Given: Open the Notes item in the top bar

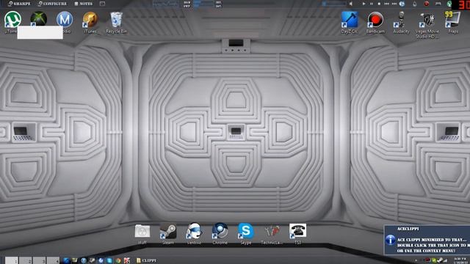Looking at the screenshot, I should click(83, 4).
